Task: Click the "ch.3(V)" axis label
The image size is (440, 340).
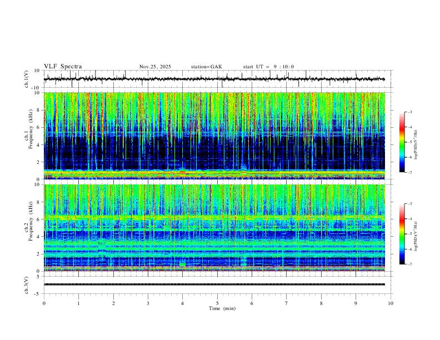Action: (x=26, y=285)
